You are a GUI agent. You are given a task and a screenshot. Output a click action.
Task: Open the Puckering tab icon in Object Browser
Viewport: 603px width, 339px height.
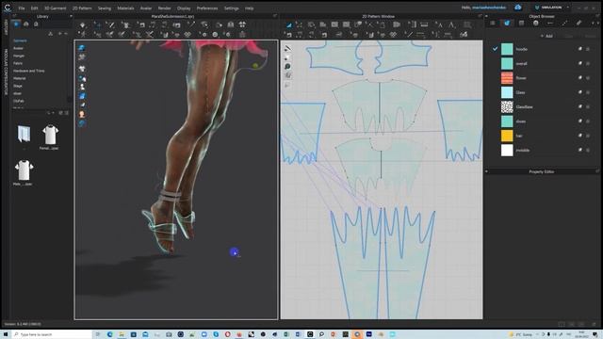579,23
